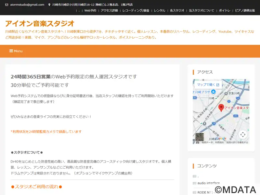260x195 pixels.
Task: Click the Keikyu Kawasaki station icon on map
Action: pos(226,94)
